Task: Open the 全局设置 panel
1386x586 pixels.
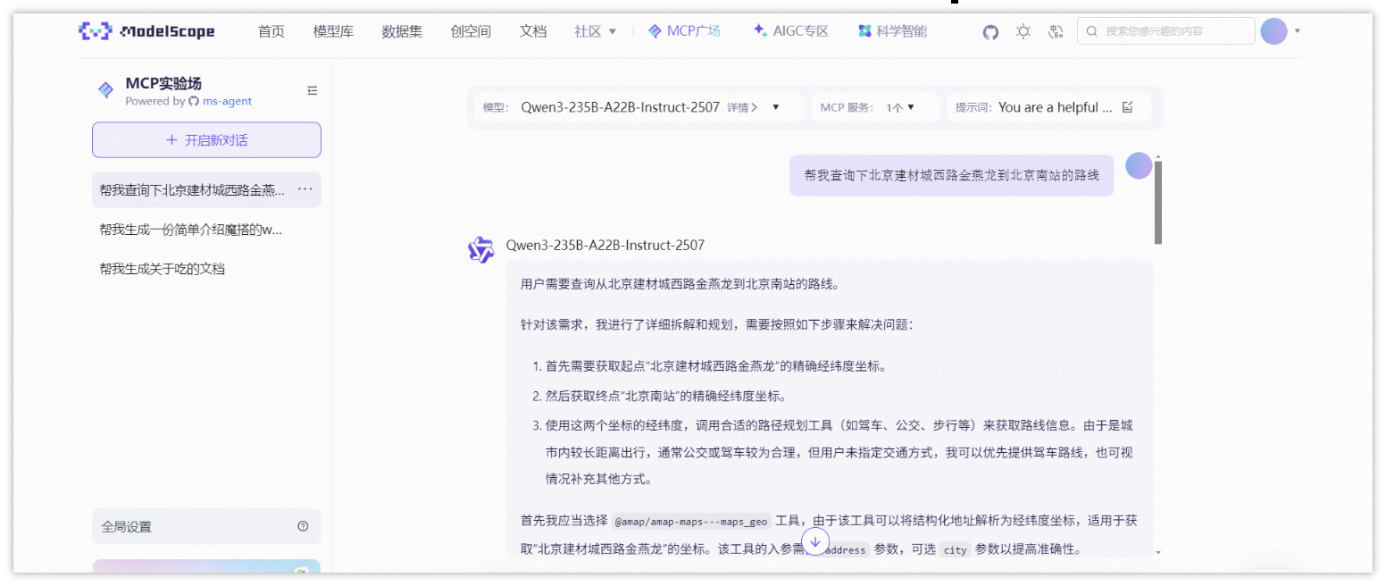Action: (206, 526)
